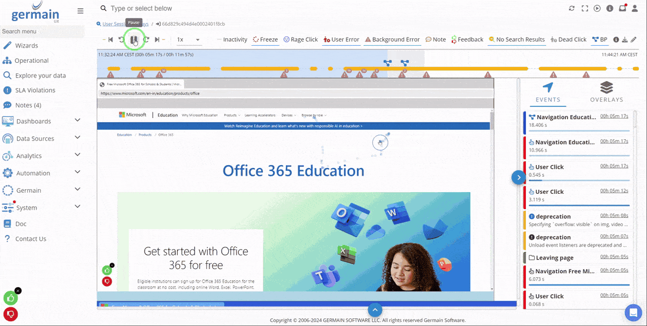Click the refresh icon in top bar
Image resolution: width=647 pixels, height=326 pixels.
point(572,8)
